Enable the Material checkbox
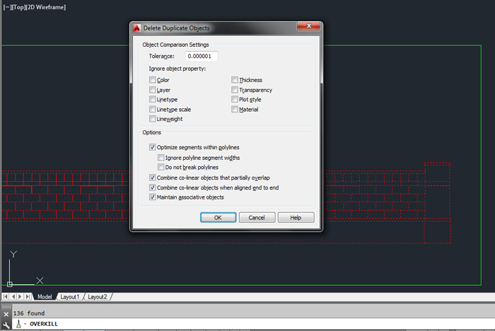Image resolution: width=495 pixels, height=331 pixels. [235, 110]
